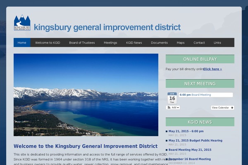Open news item May 21, 2015 - 6:00 pm
The height and width of the screenshot is (165, 248).
click(186, 131)
